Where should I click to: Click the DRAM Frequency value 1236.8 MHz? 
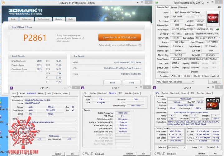point(122,113)
